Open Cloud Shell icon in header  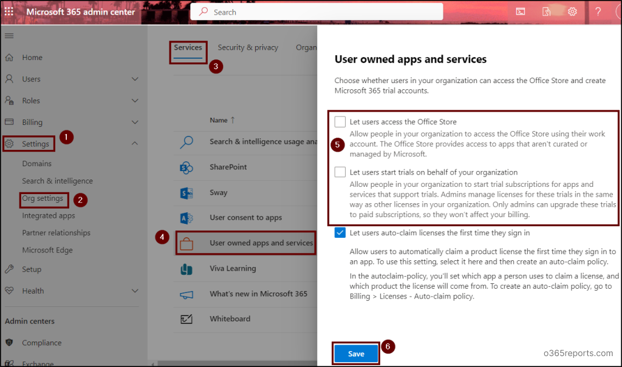pyautogui.click(x=521, y=12)
